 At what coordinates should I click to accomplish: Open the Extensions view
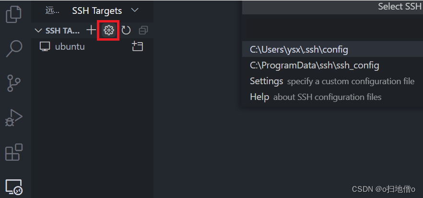14,153
